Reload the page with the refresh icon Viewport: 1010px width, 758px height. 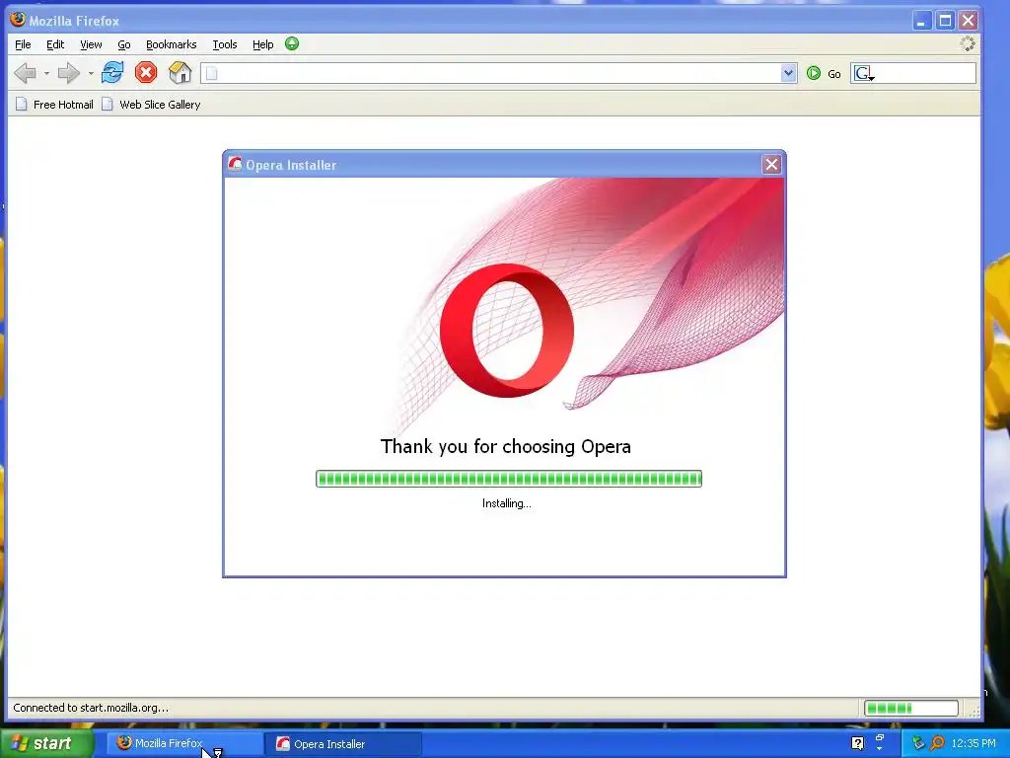(112, 72)
